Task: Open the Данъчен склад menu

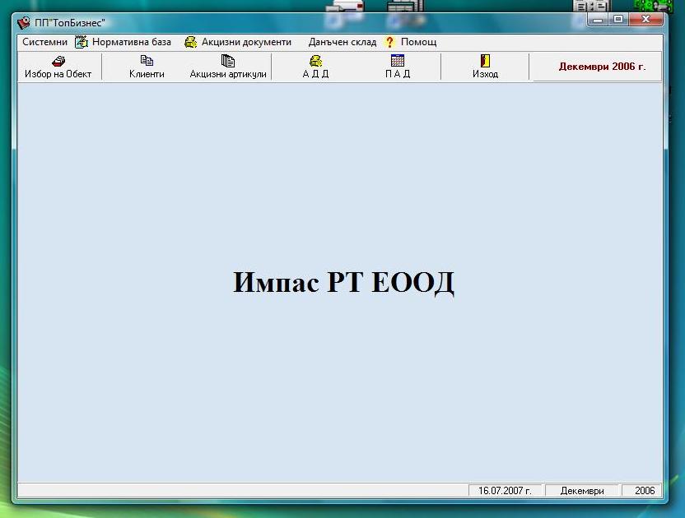Action: click(x=342, y=42)
